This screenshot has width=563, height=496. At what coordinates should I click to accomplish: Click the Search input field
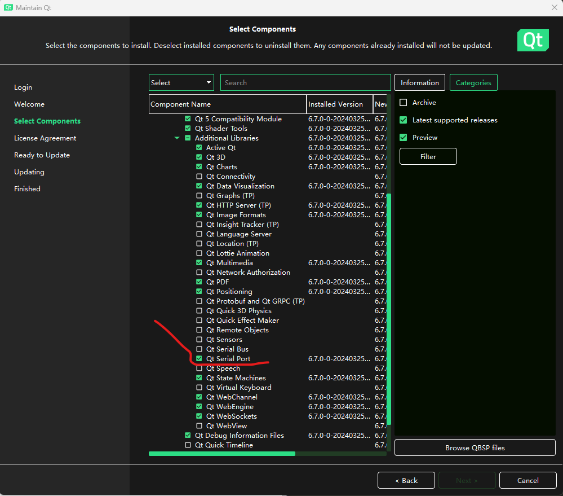coord(305,82)
